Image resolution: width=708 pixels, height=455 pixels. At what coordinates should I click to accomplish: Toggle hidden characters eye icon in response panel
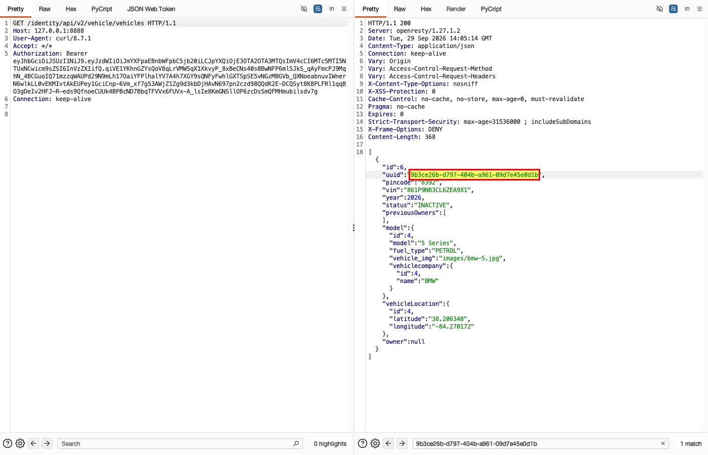[x=659, y=9]
